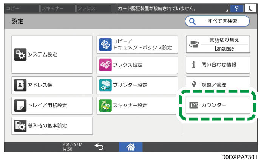Tap the コピー/ドキュメントボックス設定 icon
The height and width of the screenshot is (161, 261).
point(105,44)
